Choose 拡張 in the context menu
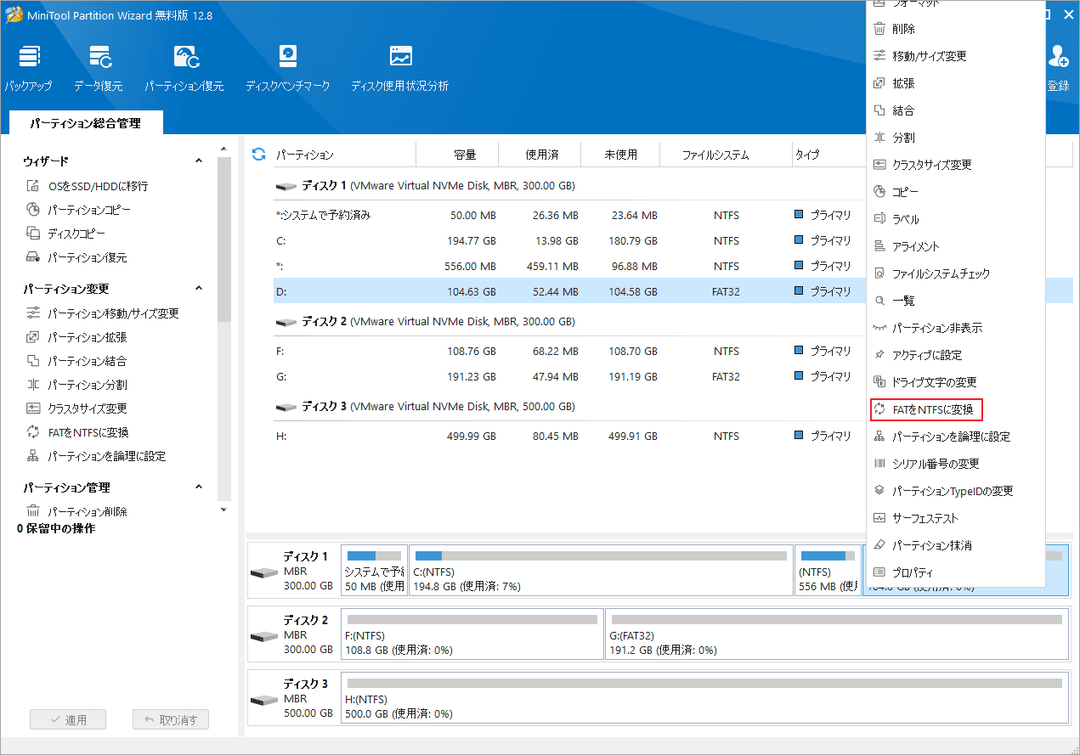The image size is (1080, 755). tap(956, 83)
